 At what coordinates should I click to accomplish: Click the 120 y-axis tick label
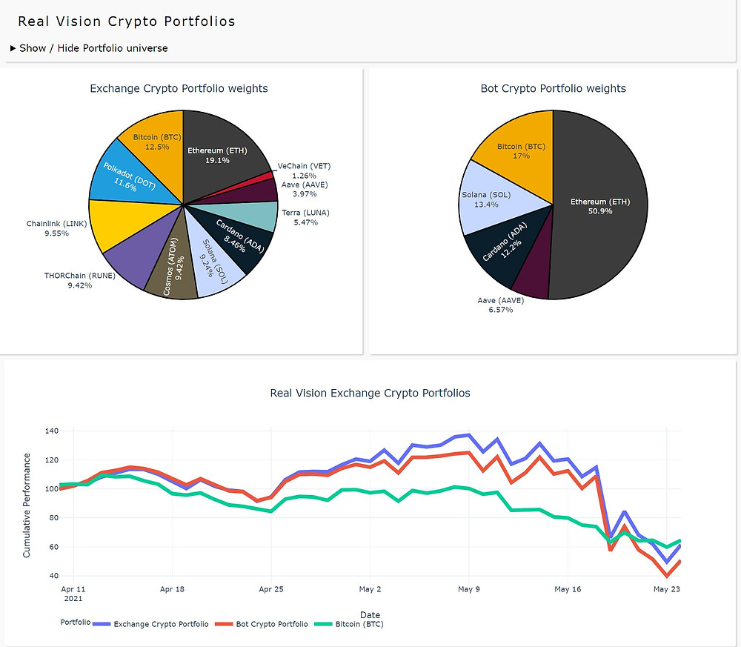pyautogui.click(x=52, y=459)
